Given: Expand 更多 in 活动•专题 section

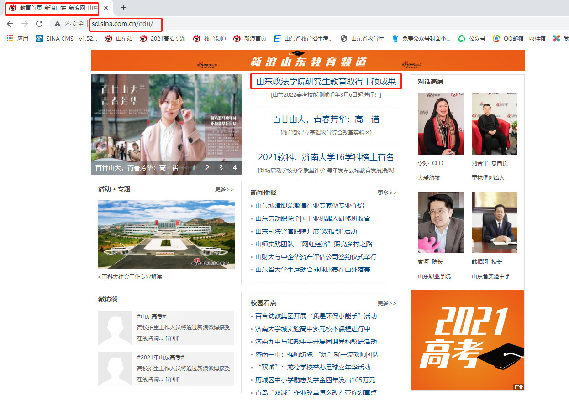Looking at the screenshot, I should (224, 189).
